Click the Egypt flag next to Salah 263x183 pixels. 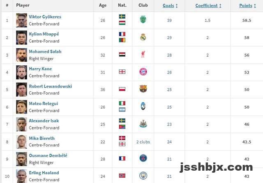(122, 55)
